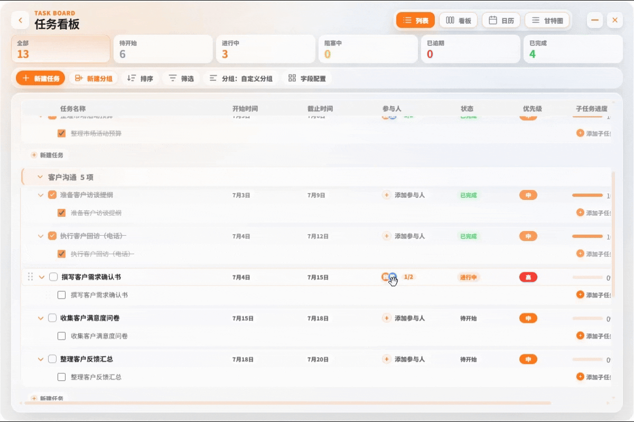The width and height of the screenshot is (634, 422).
Task: Add subtask plus icon under 执行客户回访
Action: (580, 254)
